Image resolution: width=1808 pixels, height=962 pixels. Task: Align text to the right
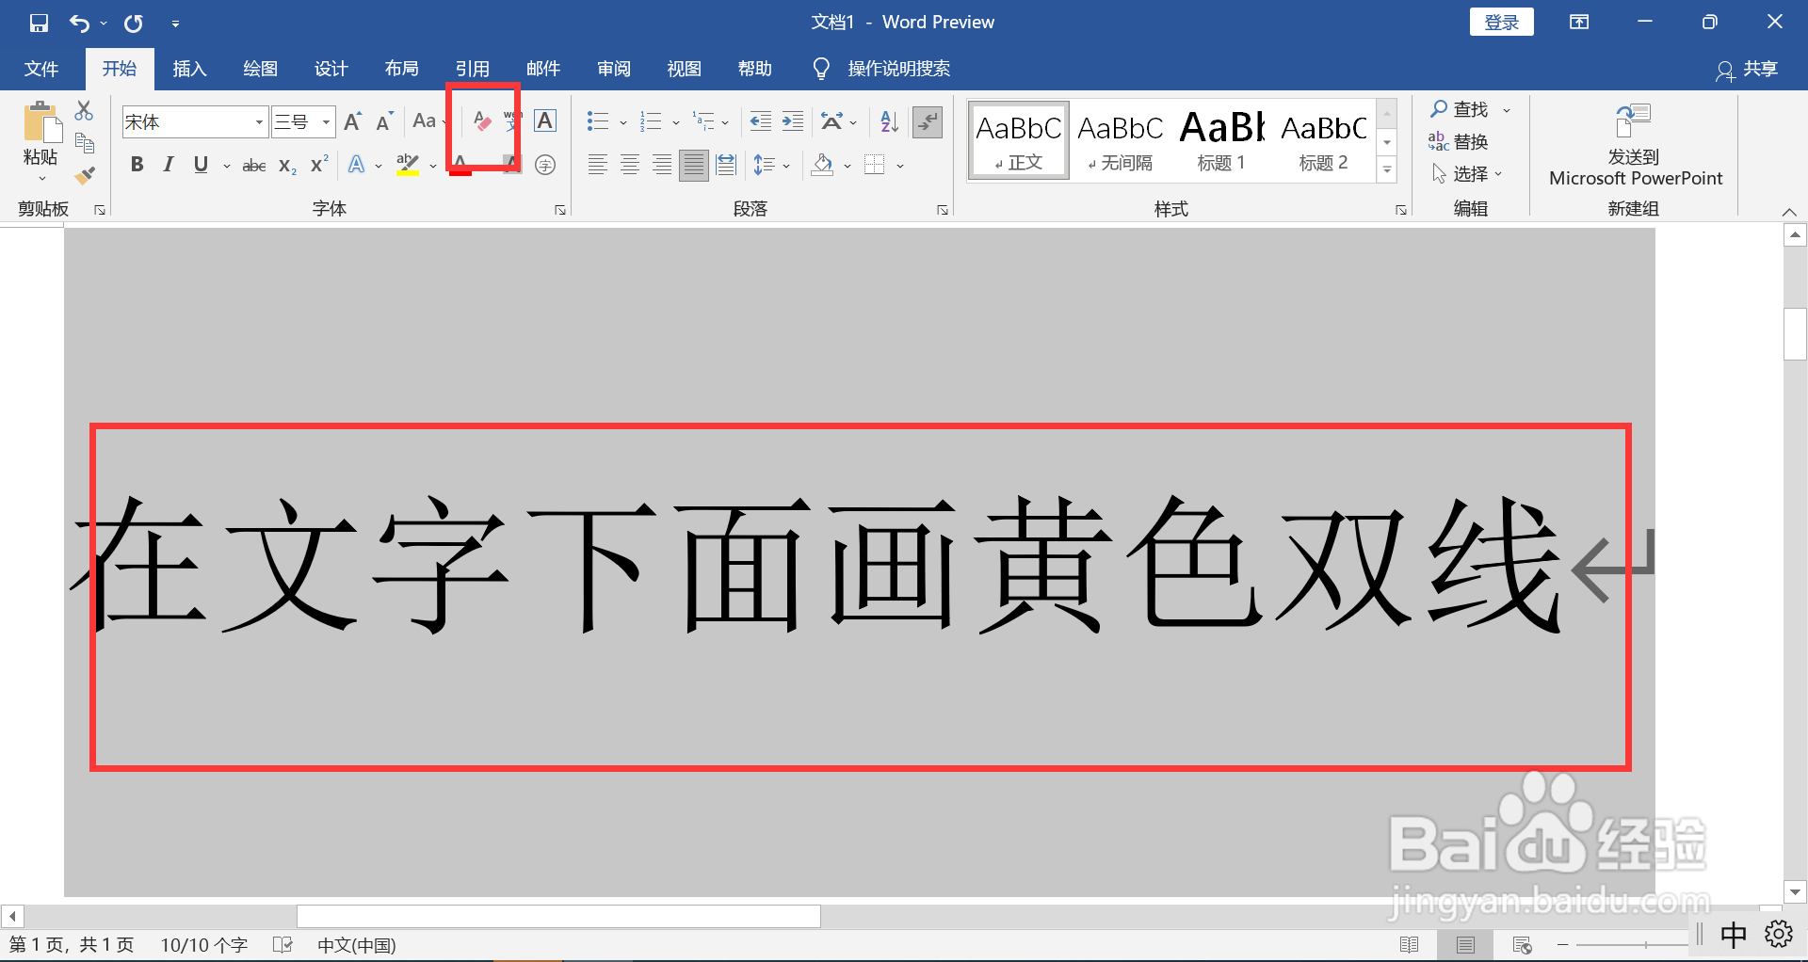[662, 166]
